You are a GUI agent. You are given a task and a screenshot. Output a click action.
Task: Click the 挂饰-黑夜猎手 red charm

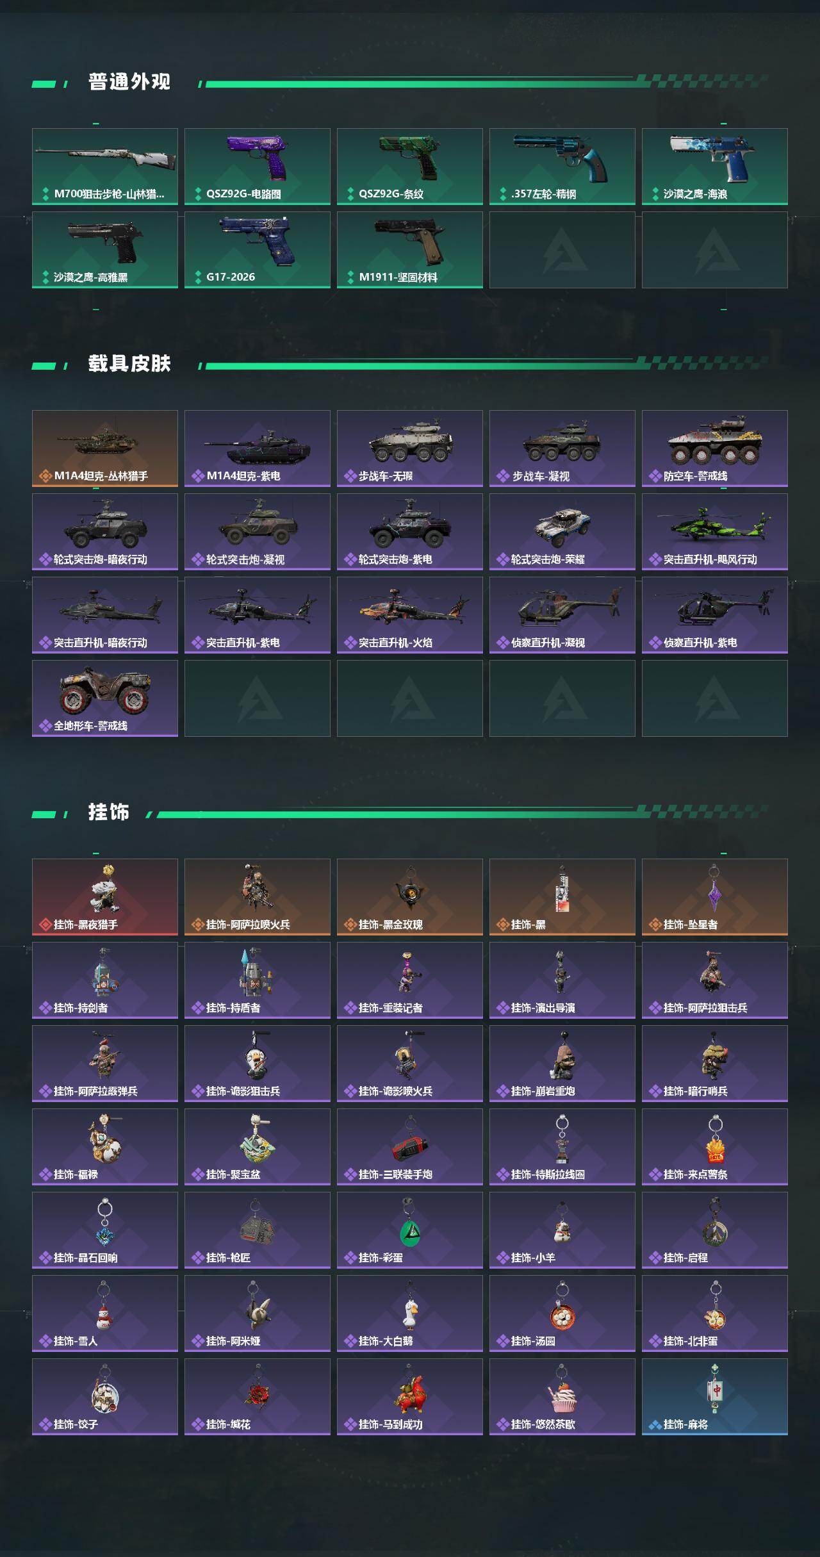pos(105,897)
